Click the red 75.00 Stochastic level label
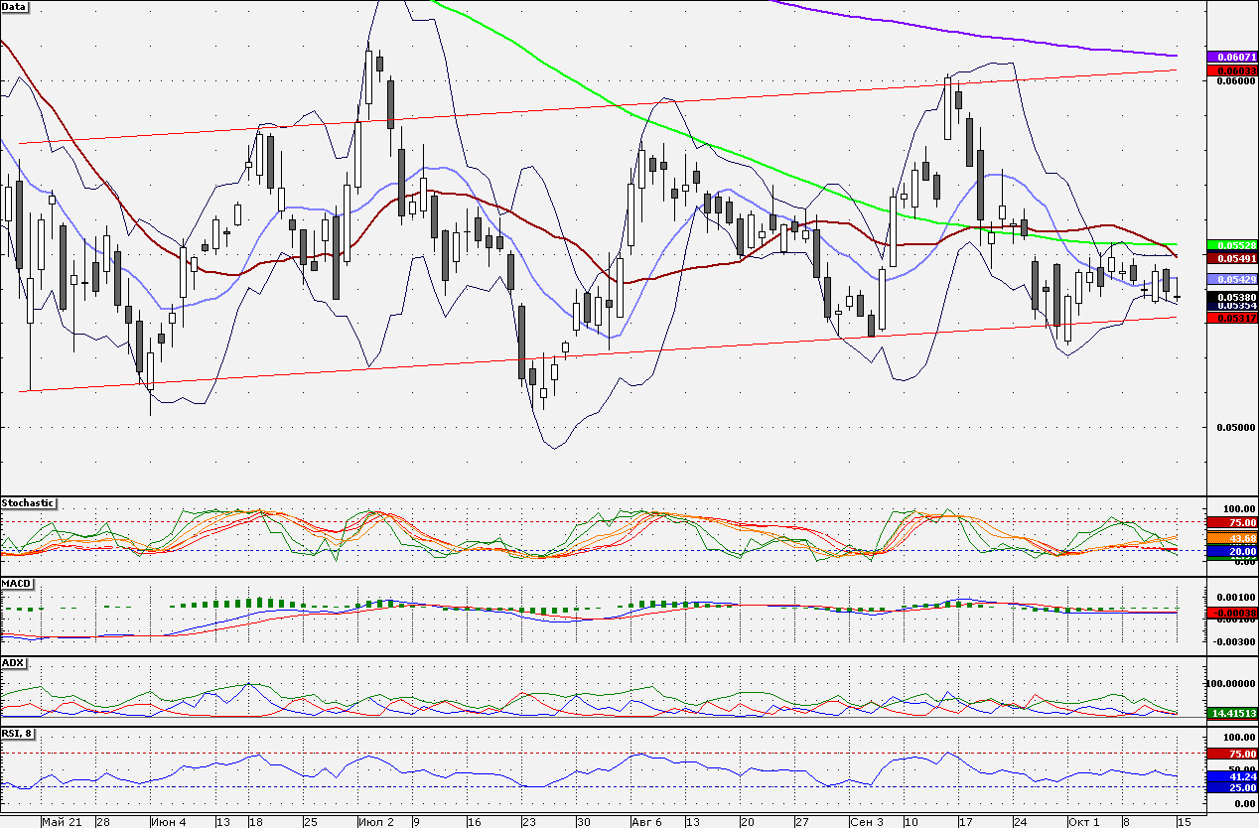 coord(1232,522)
